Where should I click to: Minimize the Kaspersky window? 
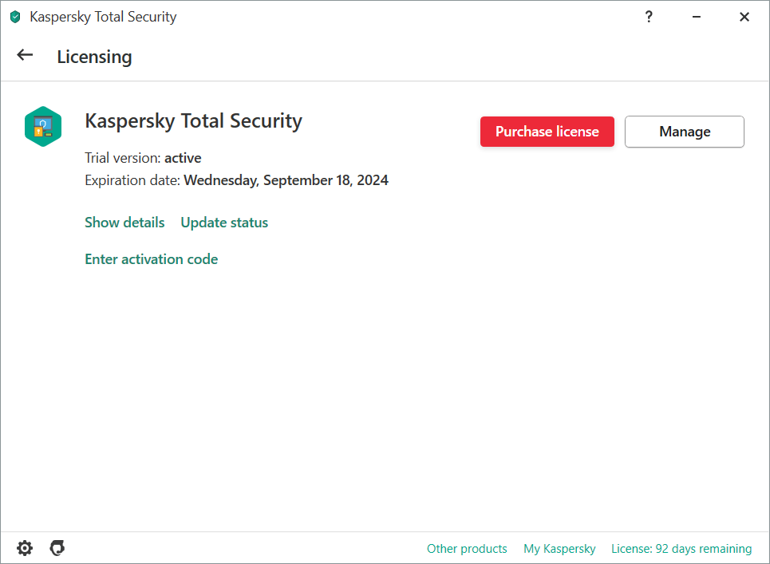[697, 17]
